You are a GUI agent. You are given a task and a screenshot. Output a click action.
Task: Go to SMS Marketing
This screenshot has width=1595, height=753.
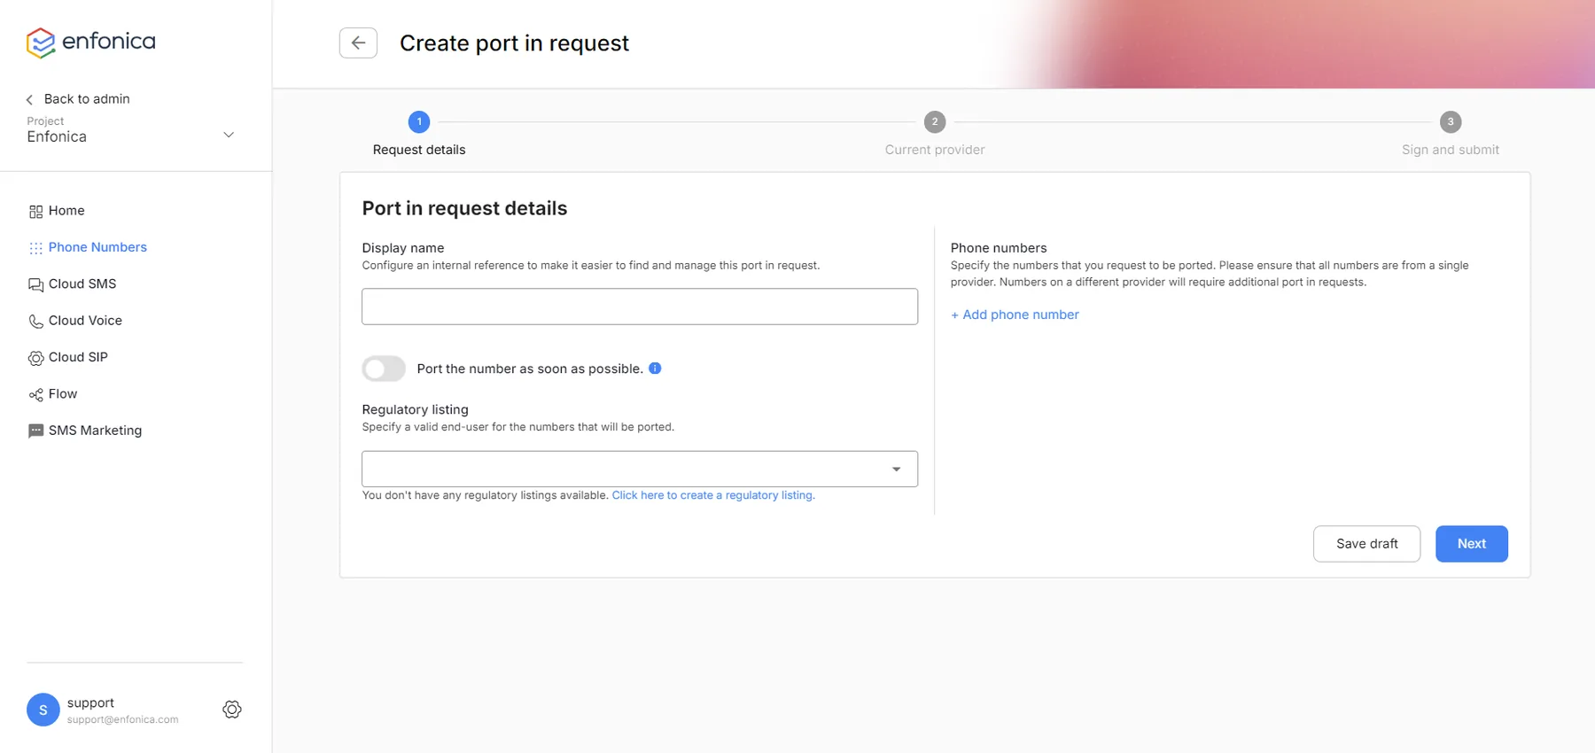pyautogui.click(x=95, y=431)
